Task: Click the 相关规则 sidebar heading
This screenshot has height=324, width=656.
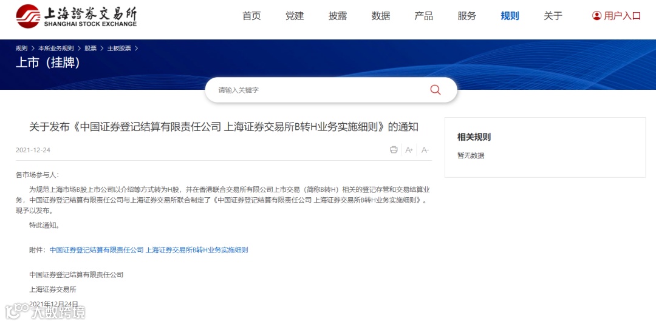Action: (x=474, y=137)
